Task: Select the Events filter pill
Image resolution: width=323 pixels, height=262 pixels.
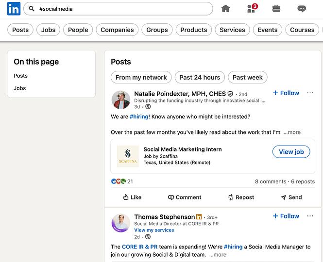Action: [x=267, y=30]
